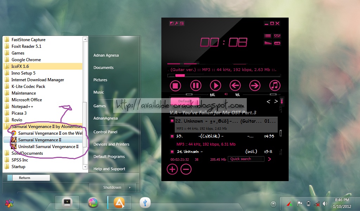Collapse Samurai Vengenance II by Alonemiser folder

pos(43,127)
